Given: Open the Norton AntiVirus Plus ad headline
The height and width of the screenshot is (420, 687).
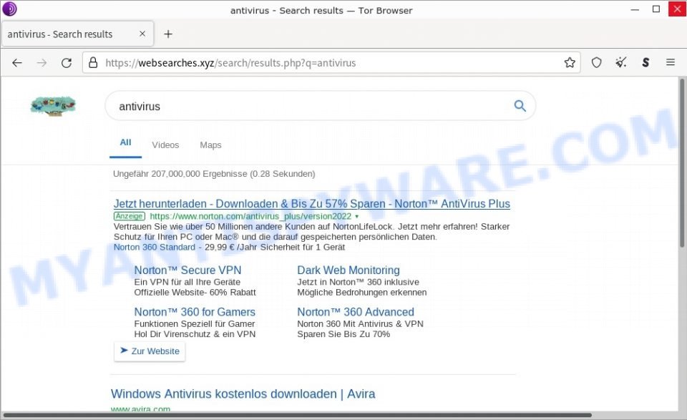Looking at the screenshot, I should click(x=312, y=204).
